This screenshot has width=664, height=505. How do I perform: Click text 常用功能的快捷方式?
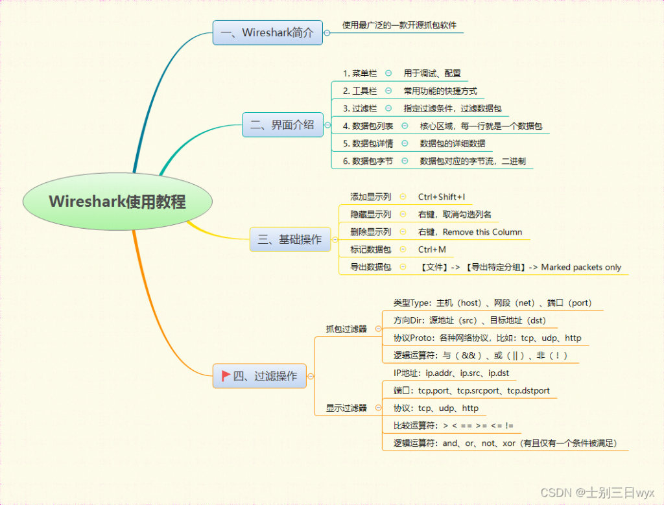(x=440, y=91)
